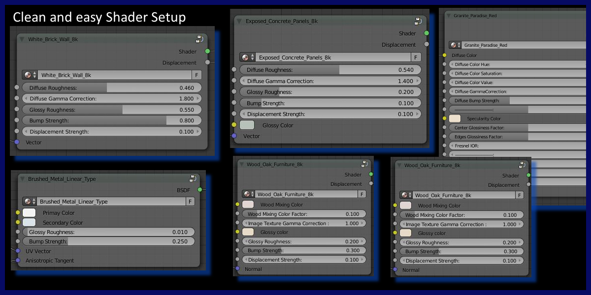Click the Diffuse Gamma Correction slider showing 1.800
This screenshot has height=295, width=591.
pos(111,99)
